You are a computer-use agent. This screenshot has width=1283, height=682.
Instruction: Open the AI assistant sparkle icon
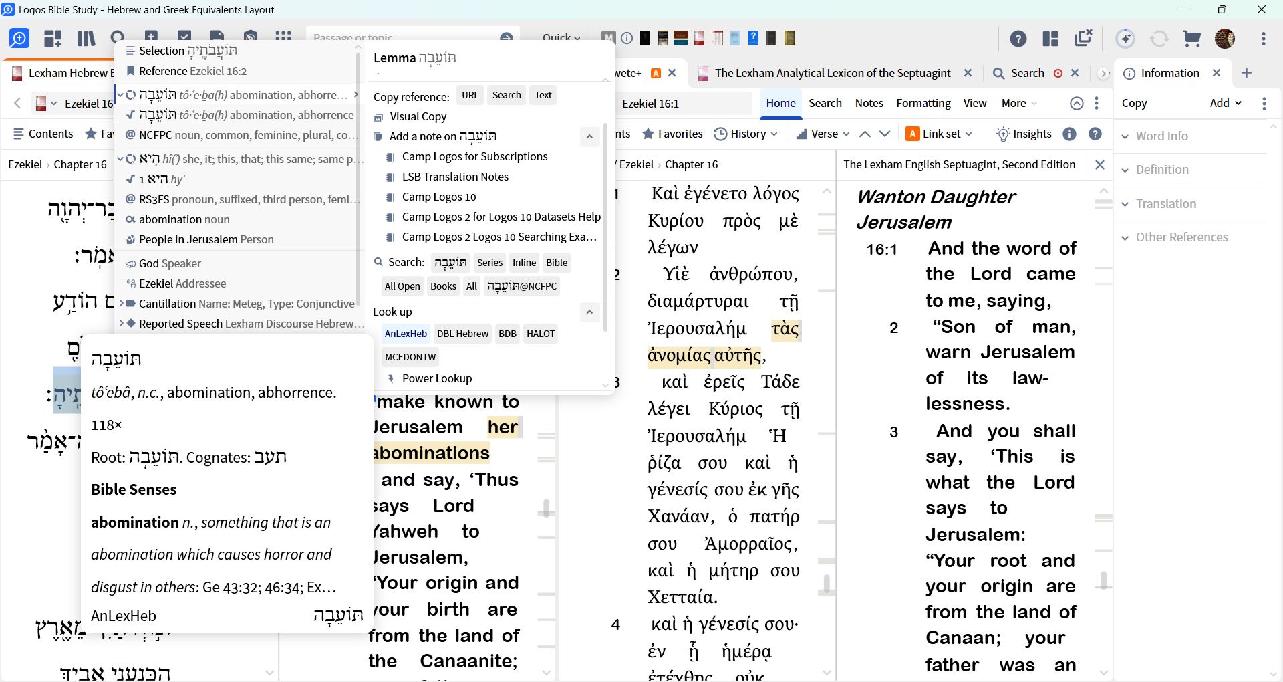[1125, 39]
